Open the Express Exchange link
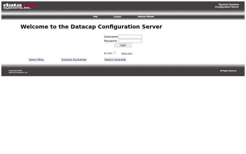 click(74, 60)
